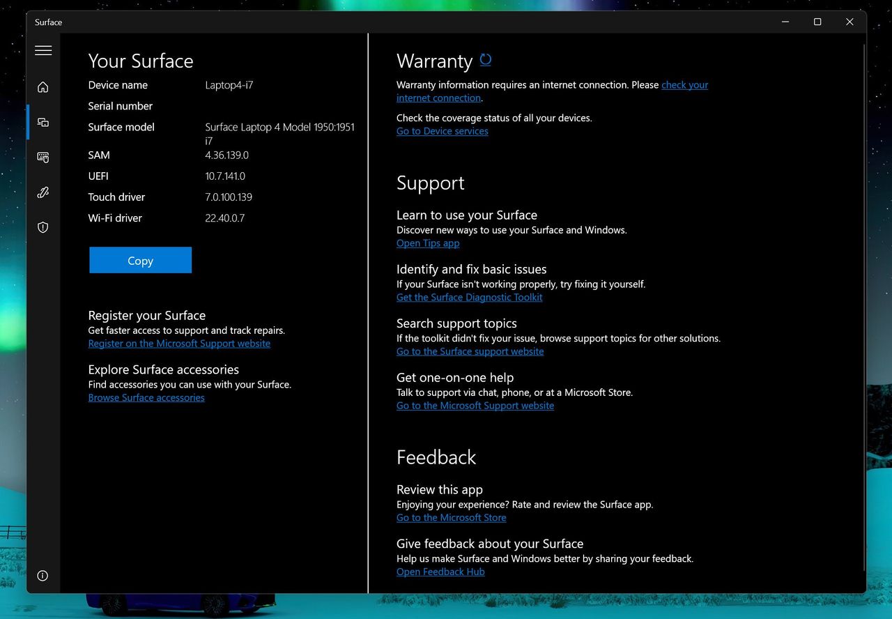Open Feedback Hub link
The image size is (892, 619).
tap(440, 572)
